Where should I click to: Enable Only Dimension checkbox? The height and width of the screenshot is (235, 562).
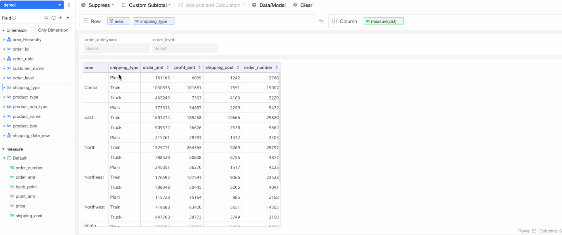(x=33, y=30)
